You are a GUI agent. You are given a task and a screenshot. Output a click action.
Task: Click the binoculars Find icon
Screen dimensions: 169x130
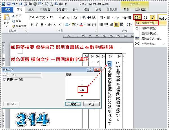tap(56, 4)
